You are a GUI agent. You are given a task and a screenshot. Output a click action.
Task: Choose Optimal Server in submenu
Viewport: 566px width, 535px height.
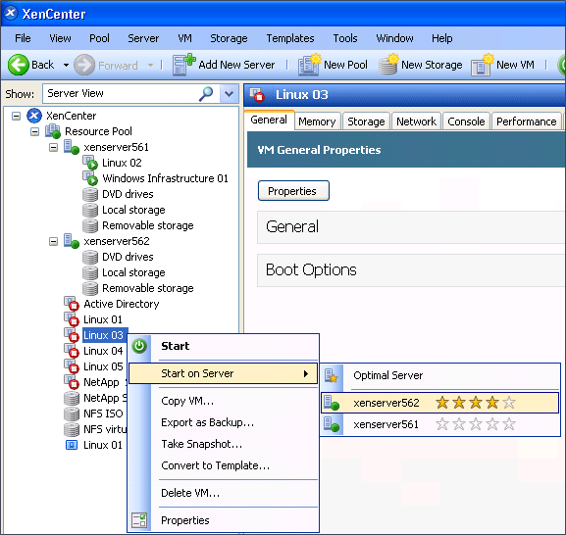pyautogui.click(x=440, y=375)
